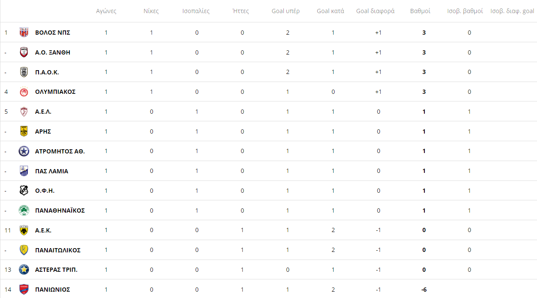Select the Ισοπαλίες column header
This screenshot has height=298, width=537.
pyautogui.click(x=196, y=11)
